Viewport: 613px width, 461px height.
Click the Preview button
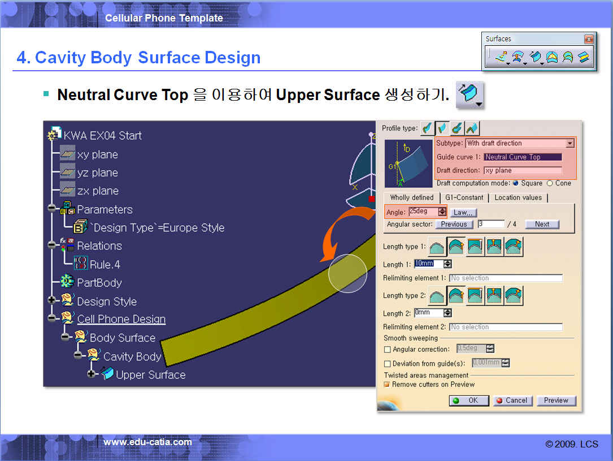pos(556,400)
